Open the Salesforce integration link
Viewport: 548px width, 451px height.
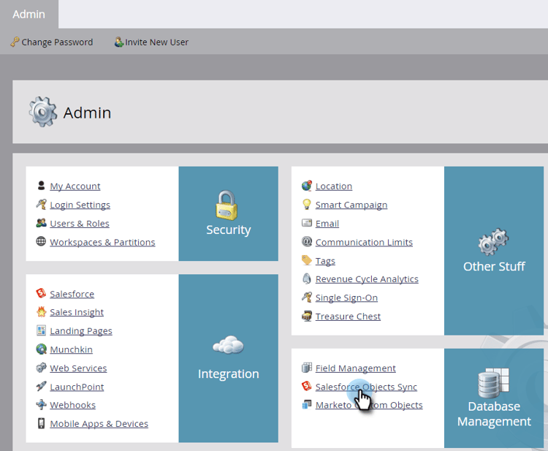pyautogui.click(x=72, y=294)
